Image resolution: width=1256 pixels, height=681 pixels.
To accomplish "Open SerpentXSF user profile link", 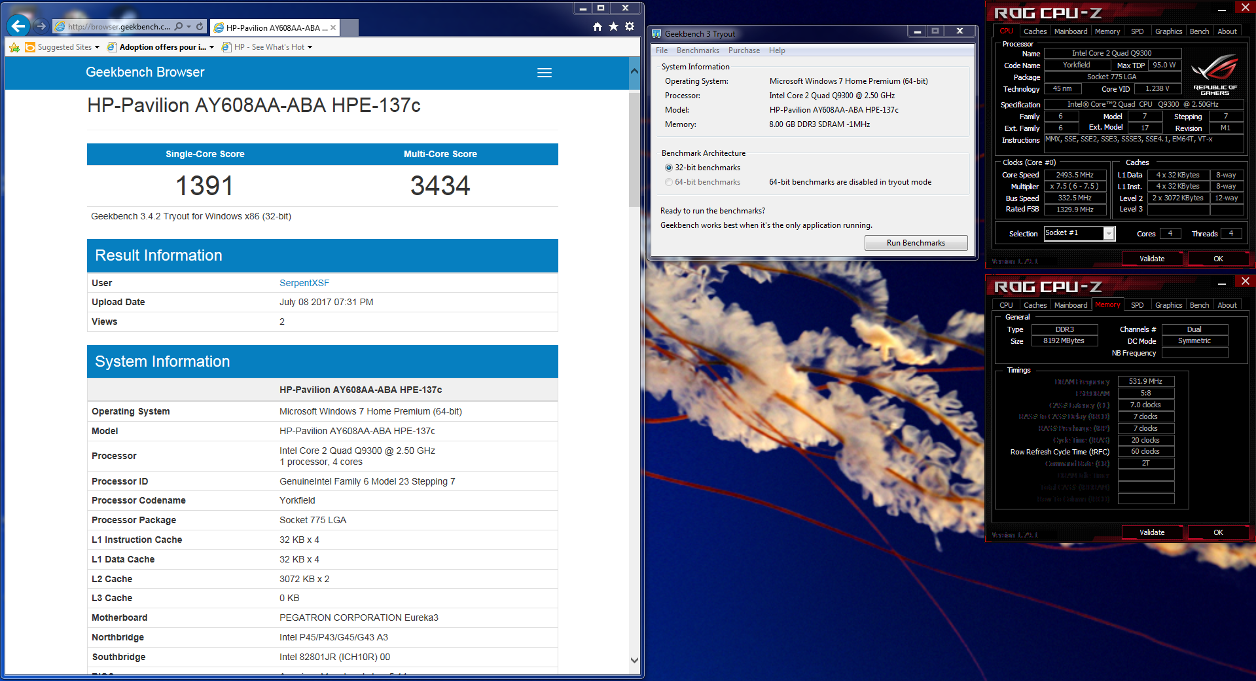I will 304,283.
